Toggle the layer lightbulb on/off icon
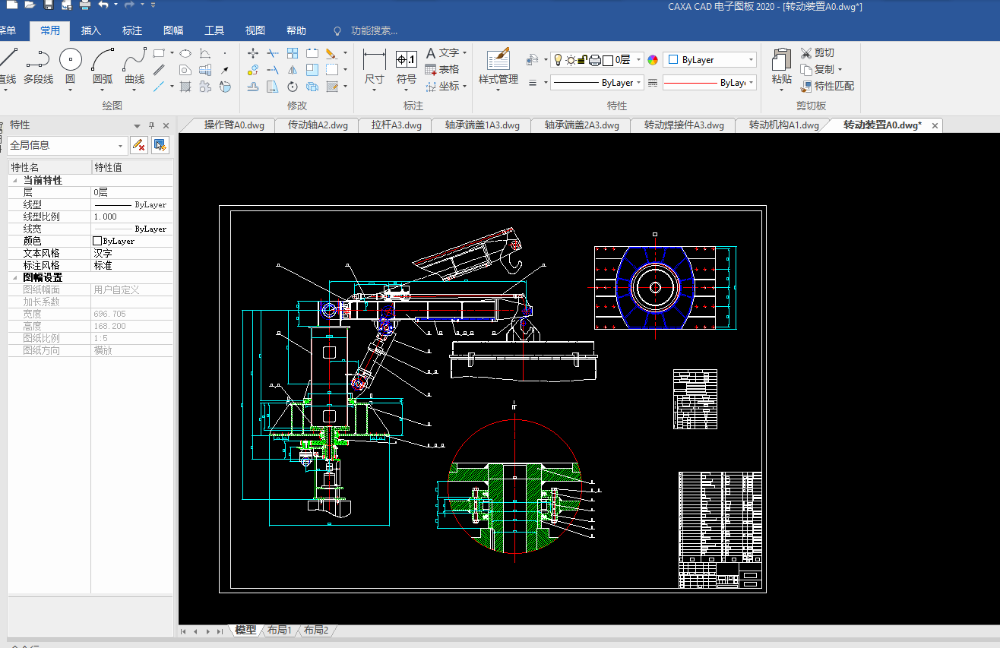Image resolution: width=1000 pixels, height=648 pixels. point(557,60)
